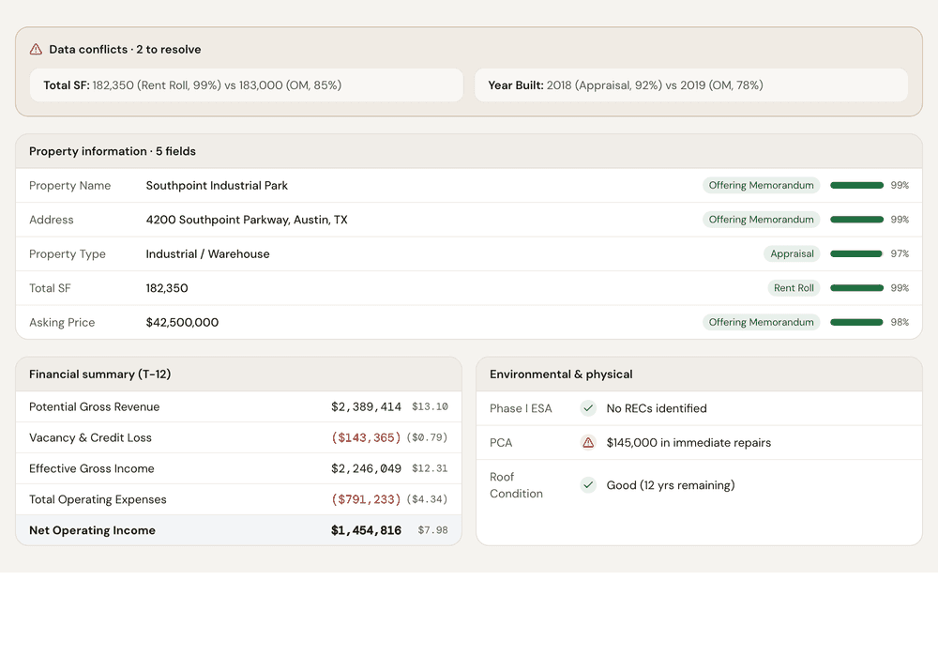Click the 'Total SF' field label in table
This screenshot has width=938, height=657.
(50, 288)
